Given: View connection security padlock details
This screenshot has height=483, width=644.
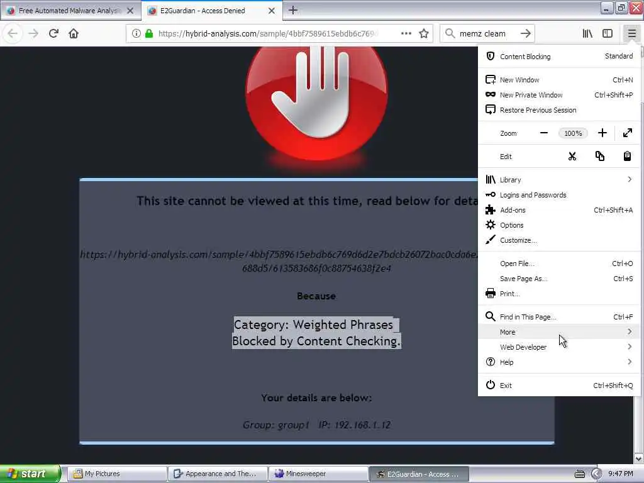Looking at the screenshot, I should pos(149,33).
